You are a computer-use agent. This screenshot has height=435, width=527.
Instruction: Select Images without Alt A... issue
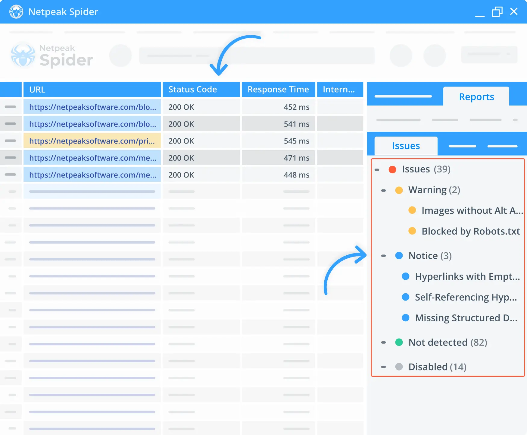pos(472,210)
